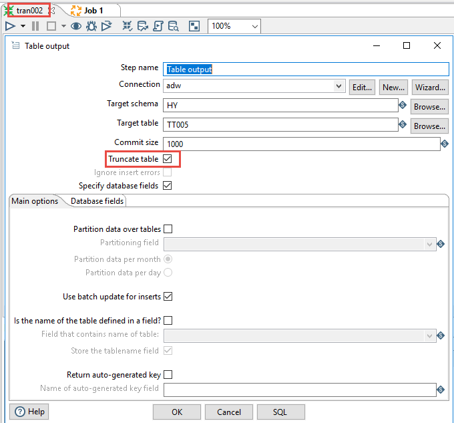The height and width of the screenshot is (423, 454).
Task: Click the Commit size input field
Action: coord(301,144)
